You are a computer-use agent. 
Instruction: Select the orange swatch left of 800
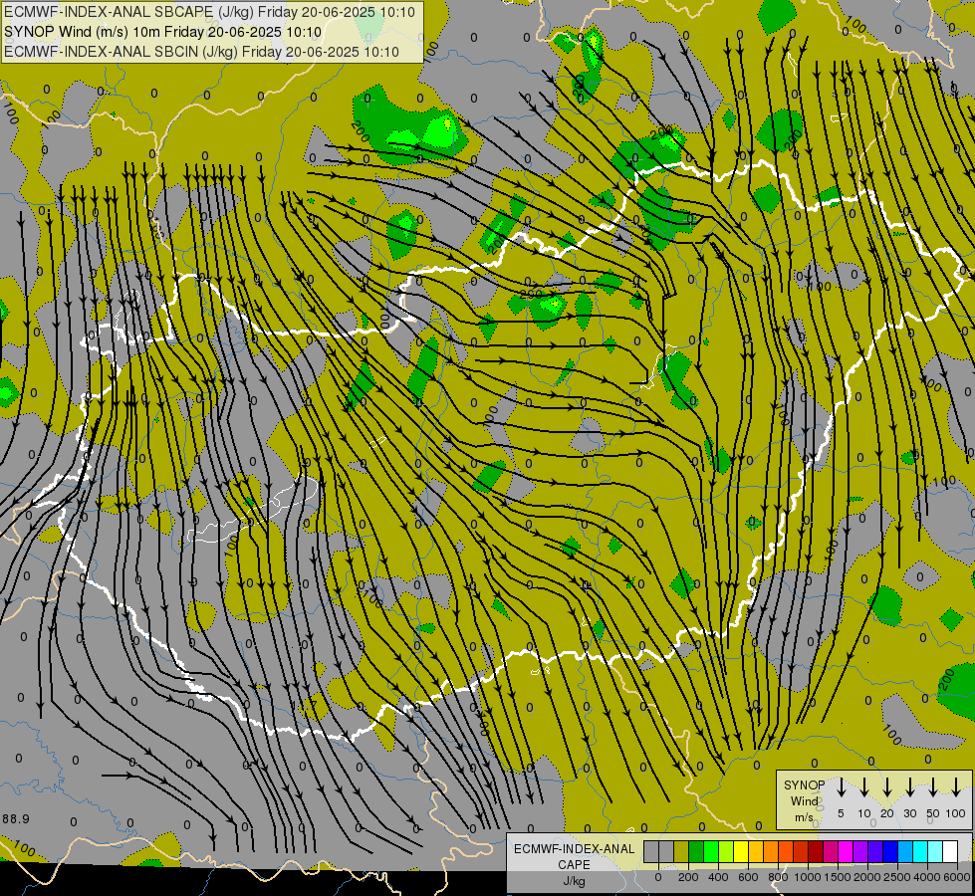tap(771, 851)
